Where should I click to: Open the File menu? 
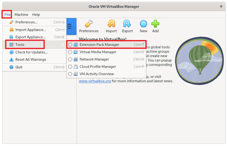click(7, 15)
